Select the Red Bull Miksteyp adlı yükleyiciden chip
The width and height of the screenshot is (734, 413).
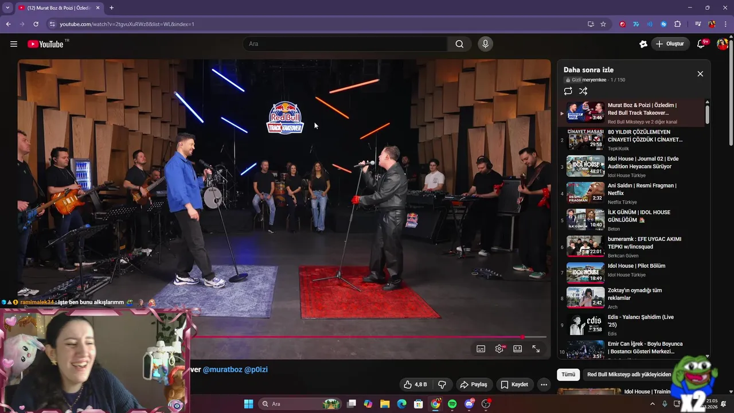[x=629, y=375]
